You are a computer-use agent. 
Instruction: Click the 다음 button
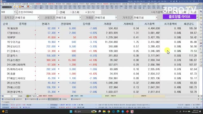point(194,12)
